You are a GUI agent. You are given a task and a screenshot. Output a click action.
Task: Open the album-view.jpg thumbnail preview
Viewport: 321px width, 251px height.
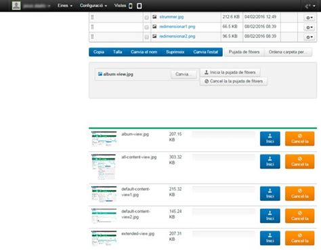pyautogui.click(x=104, y=139)
